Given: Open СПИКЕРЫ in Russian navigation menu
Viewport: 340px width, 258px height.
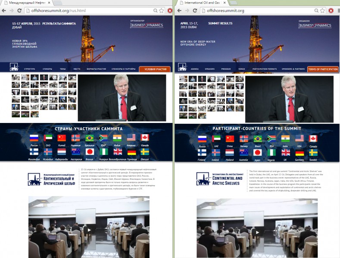Looking at the screenshot, I should coord(47,69).
